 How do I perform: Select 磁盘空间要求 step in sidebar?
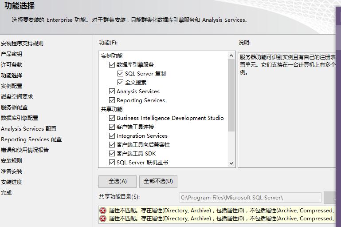pos(17,97)
